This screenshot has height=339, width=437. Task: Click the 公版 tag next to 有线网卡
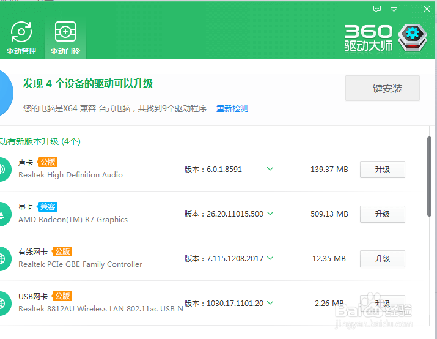62,251
